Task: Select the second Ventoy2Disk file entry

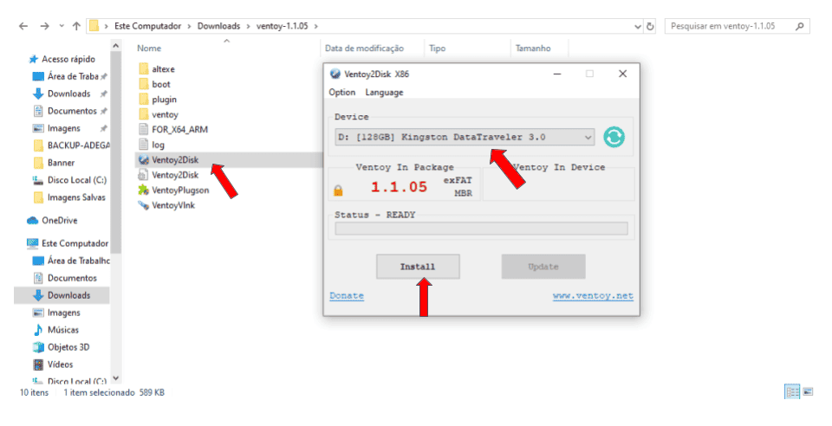Action: coord(174,175)
